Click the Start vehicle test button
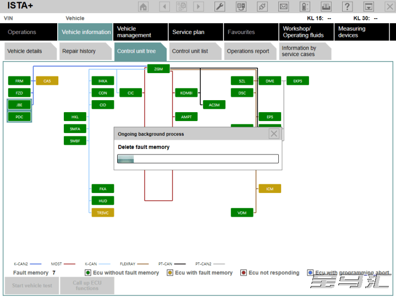This screenshot has height=297, width=396. coord(32,285)
